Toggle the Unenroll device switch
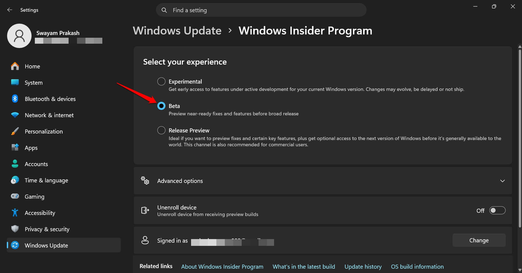The height and width of the screenshot is (273, 522). [x=497, y=210]
